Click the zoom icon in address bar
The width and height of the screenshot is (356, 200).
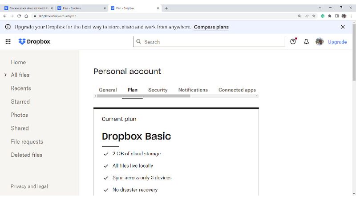click(299, 16)
